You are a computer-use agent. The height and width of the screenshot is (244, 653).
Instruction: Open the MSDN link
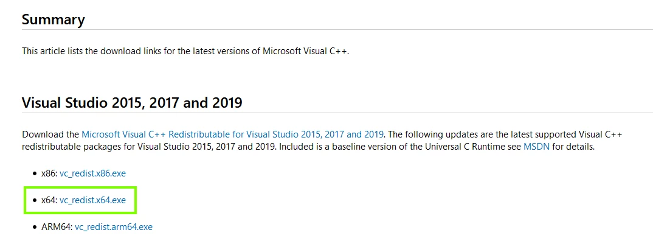point(536,147)
